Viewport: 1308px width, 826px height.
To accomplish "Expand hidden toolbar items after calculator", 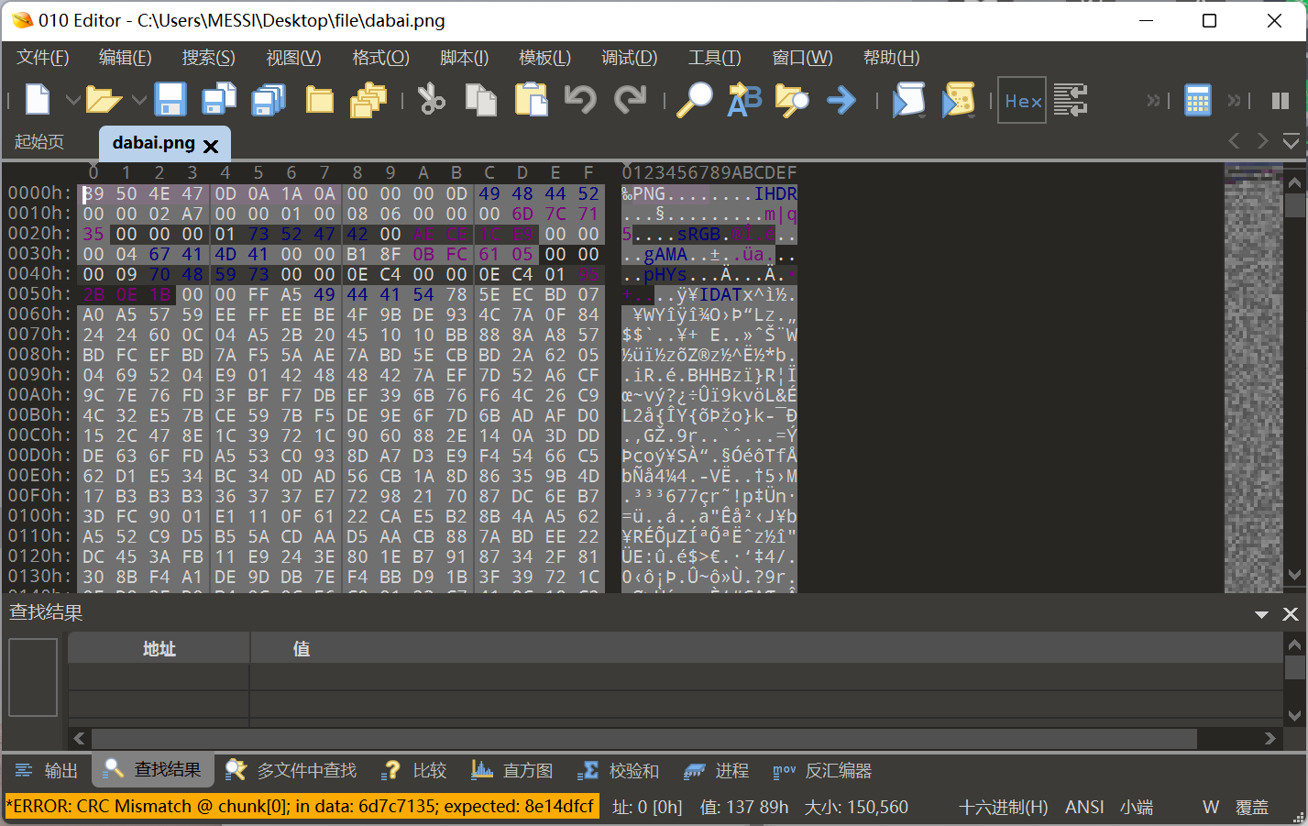I will click(1234, 100).
